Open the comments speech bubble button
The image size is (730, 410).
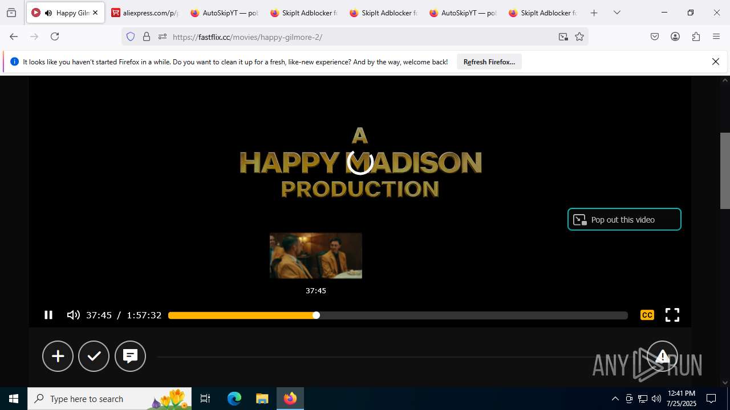[130, 356]
